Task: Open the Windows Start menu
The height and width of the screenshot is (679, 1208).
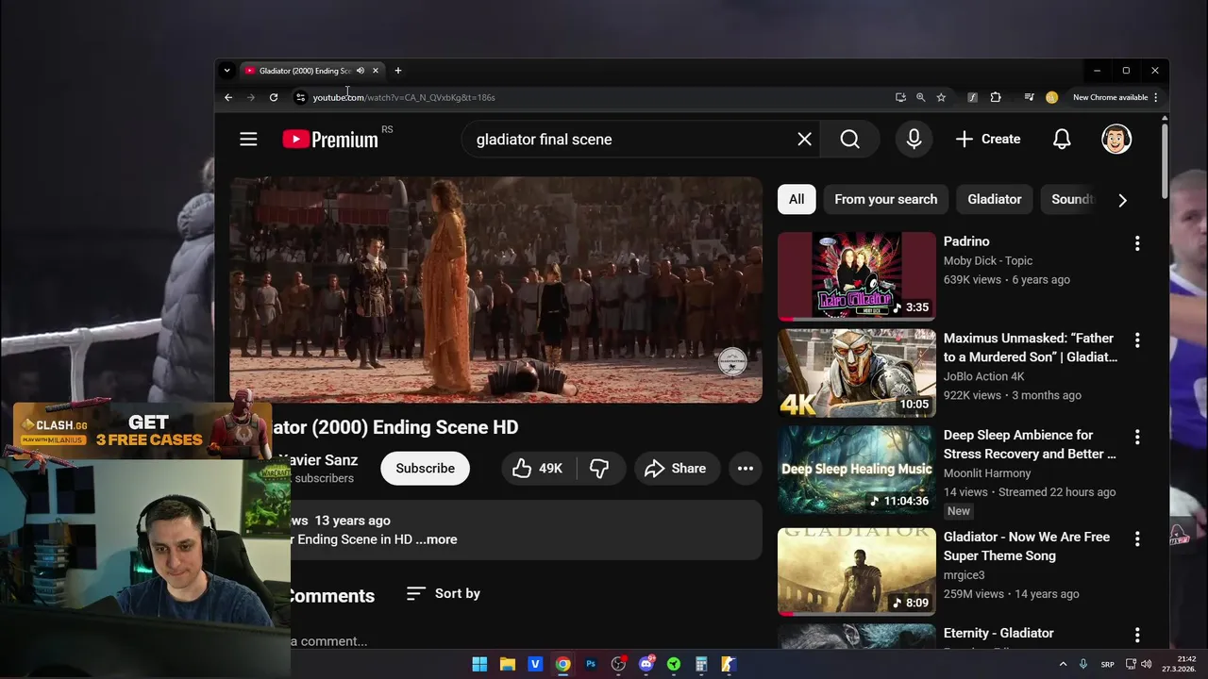Action: tap(479, 664)
